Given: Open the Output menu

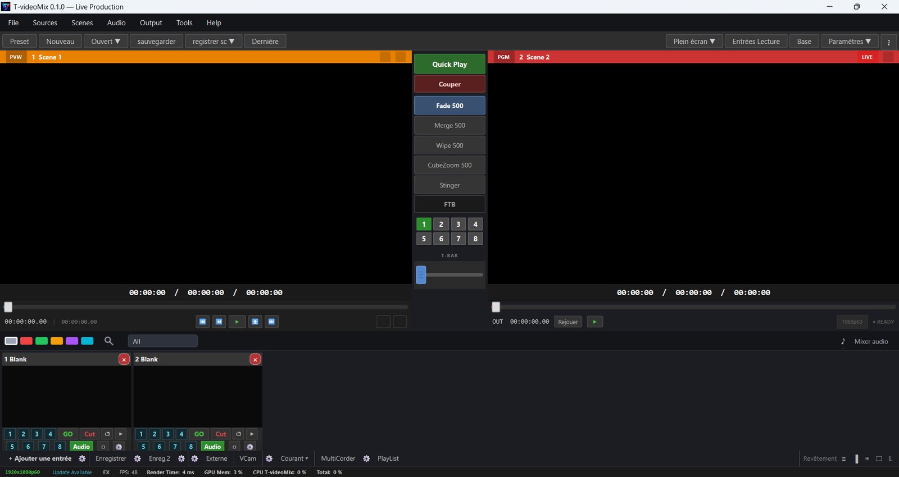Looking at the screenshot, I should coord(151,23).
